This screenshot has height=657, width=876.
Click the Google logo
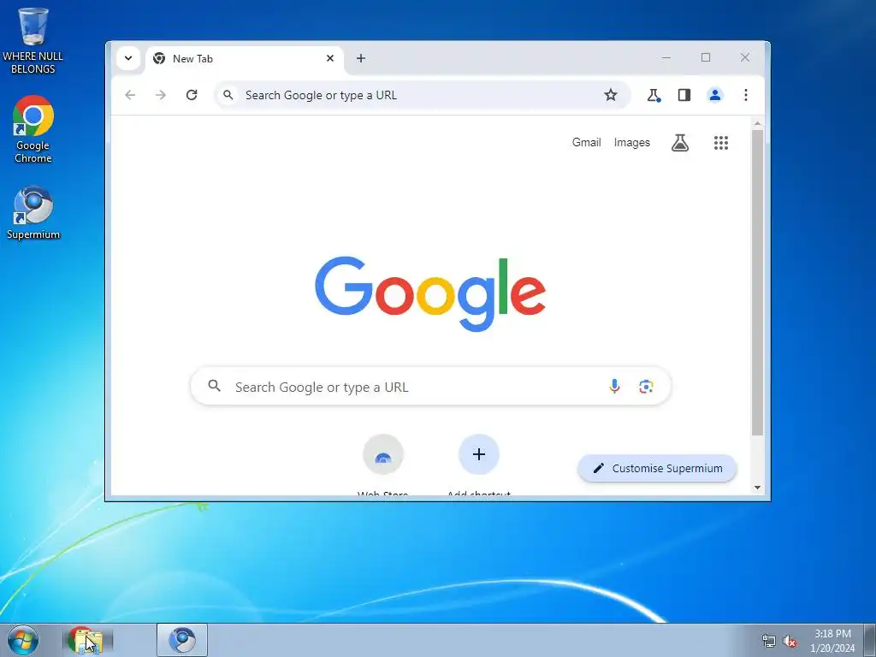(430, 293)
